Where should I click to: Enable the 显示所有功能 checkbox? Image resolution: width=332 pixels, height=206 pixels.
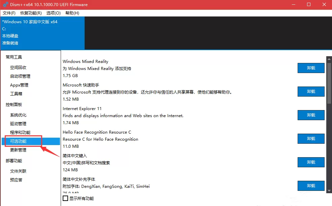65,198
